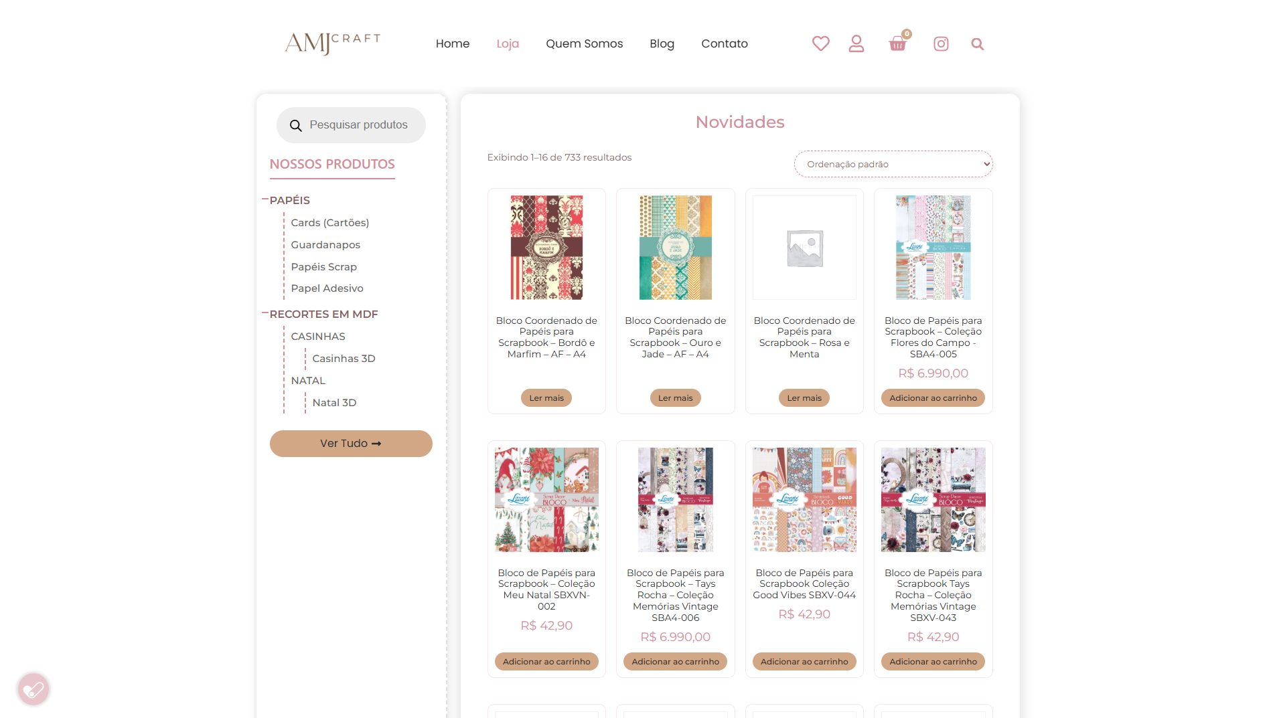Screen dimensions: 1273x718
Task: Add Meu Natal SBXVN-002 to cart
Action: pyautogui.click(x=546, y=662)
